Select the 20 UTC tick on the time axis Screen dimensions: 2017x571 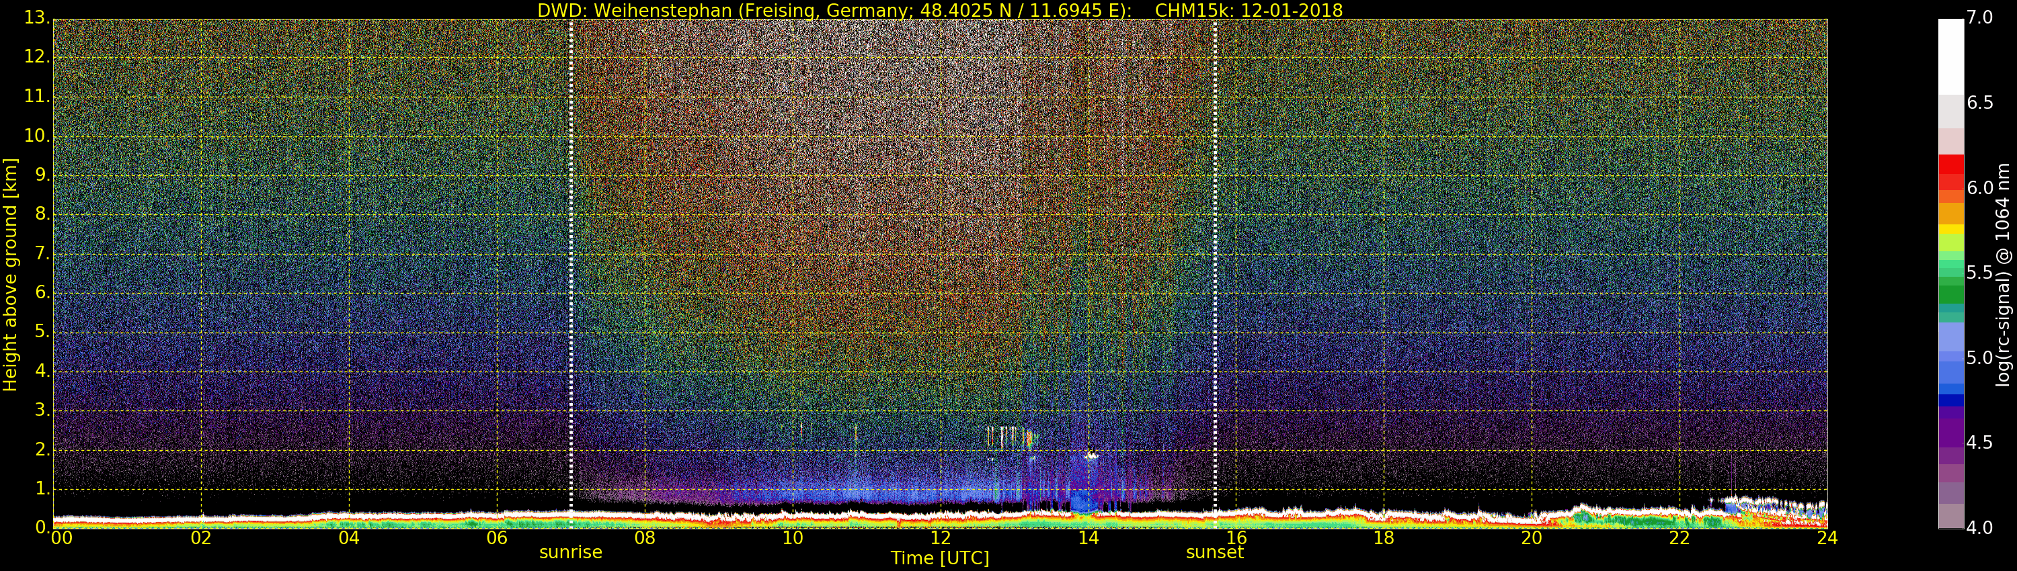pyautogui.click(x=1532, y=538)
